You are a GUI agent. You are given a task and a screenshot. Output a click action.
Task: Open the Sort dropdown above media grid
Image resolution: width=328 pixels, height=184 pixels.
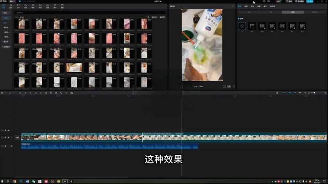tap(155, 17)
